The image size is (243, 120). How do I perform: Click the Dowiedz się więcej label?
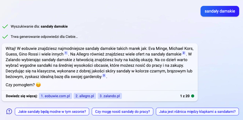tap(22, 96)
